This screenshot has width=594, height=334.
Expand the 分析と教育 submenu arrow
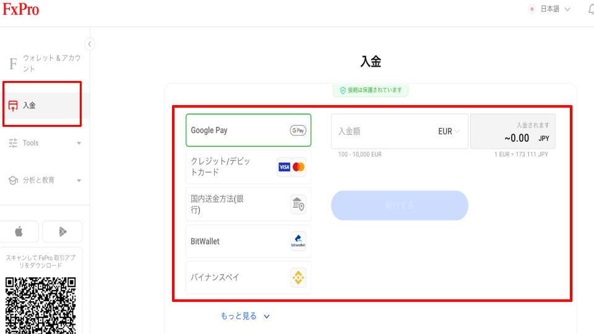79,181
